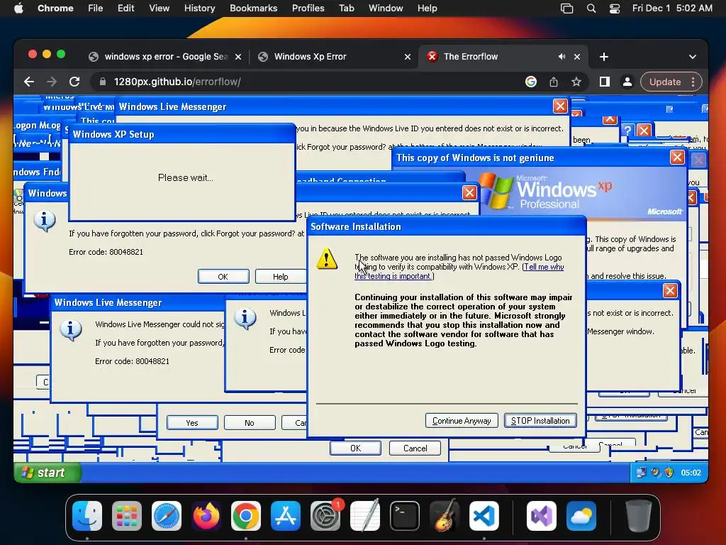Click Help in the Messenger error dialog
This screenshot has width=726, height=545.
pyautogui.click(x=280, y=277)
